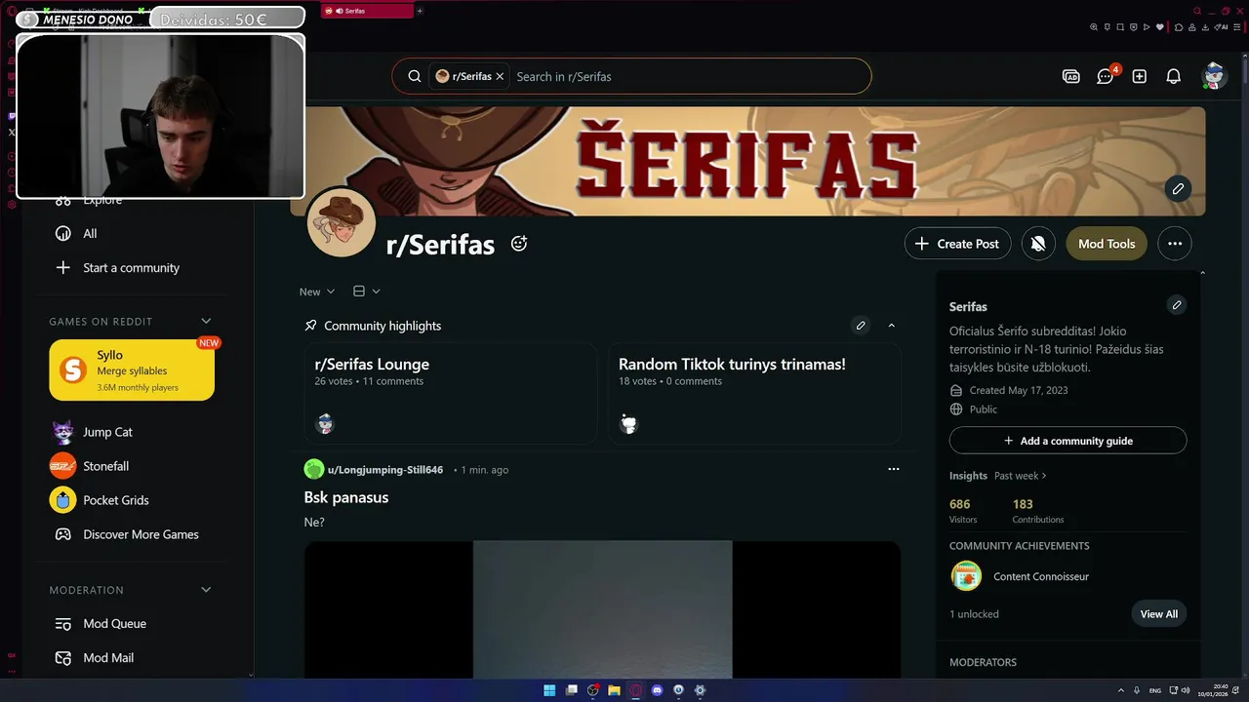Open the user avatar profile menu
Screen dimensions: 1249x702
pyautogui.click(x=1214, y=76)
